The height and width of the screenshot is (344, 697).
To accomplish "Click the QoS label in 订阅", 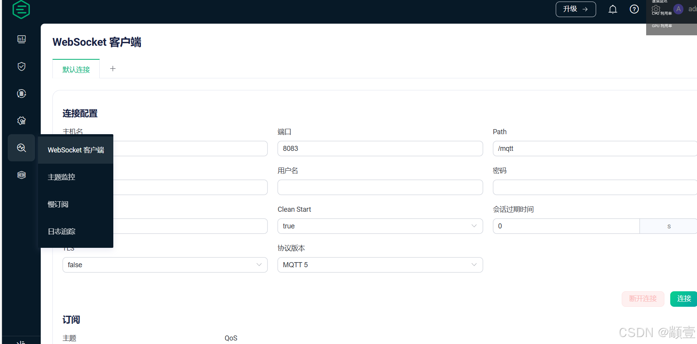I will point(231,338).
